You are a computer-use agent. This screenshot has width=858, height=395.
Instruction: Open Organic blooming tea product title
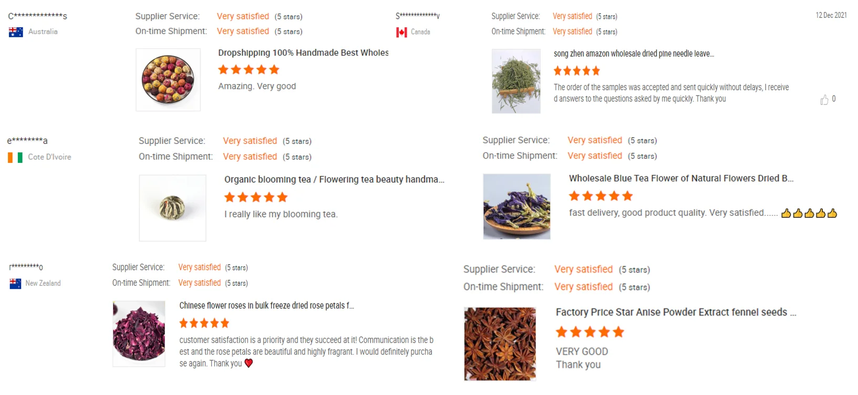click(x=334, y=180)
